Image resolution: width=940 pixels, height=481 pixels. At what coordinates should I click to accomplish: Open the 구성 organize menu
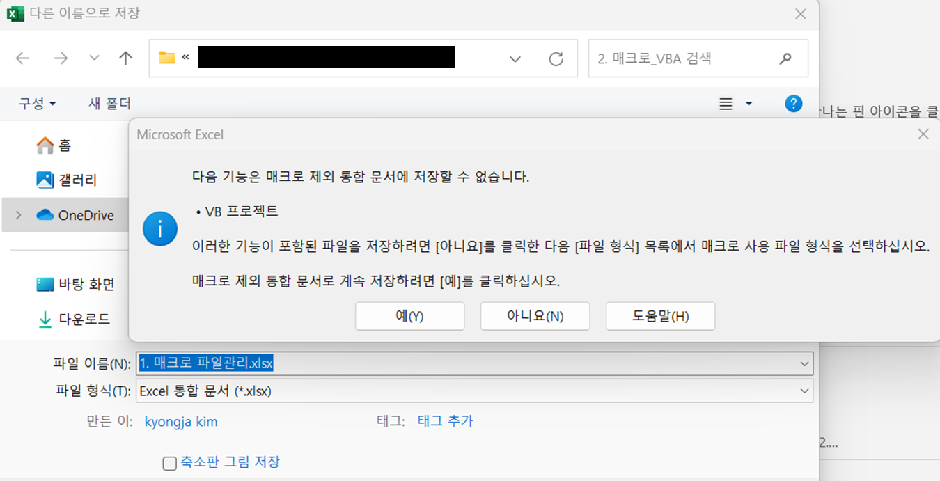coord(37,104)
